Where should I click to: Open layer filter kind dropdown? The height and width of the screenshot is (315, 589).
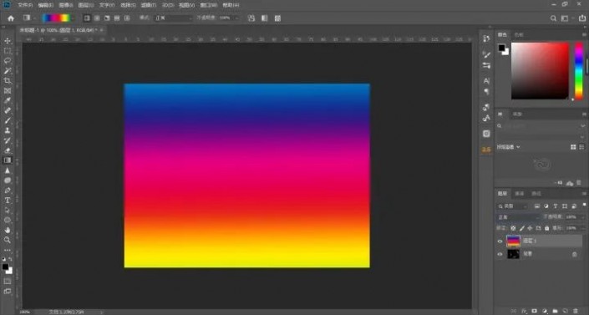513,206
